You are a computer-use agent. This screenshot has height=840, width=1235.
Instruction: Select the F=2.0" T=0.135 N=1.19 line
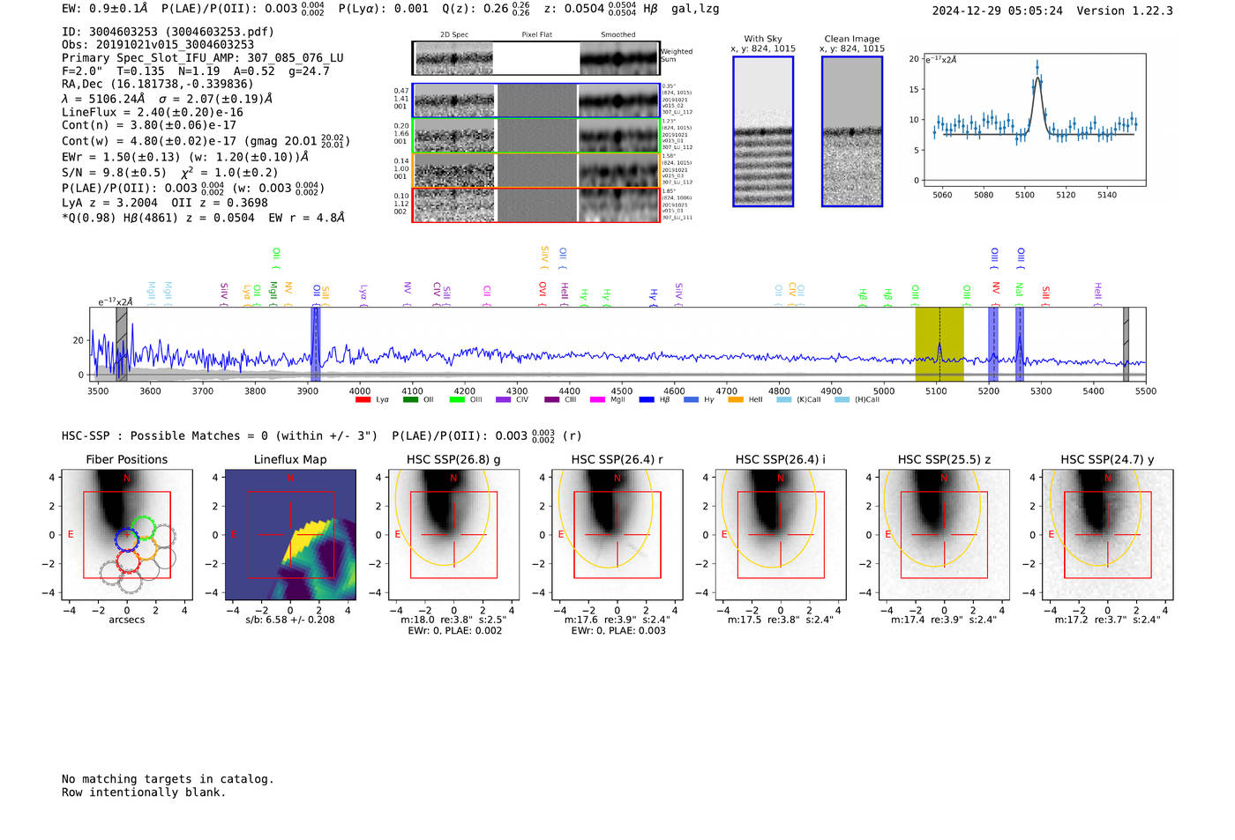click(196, 71)
